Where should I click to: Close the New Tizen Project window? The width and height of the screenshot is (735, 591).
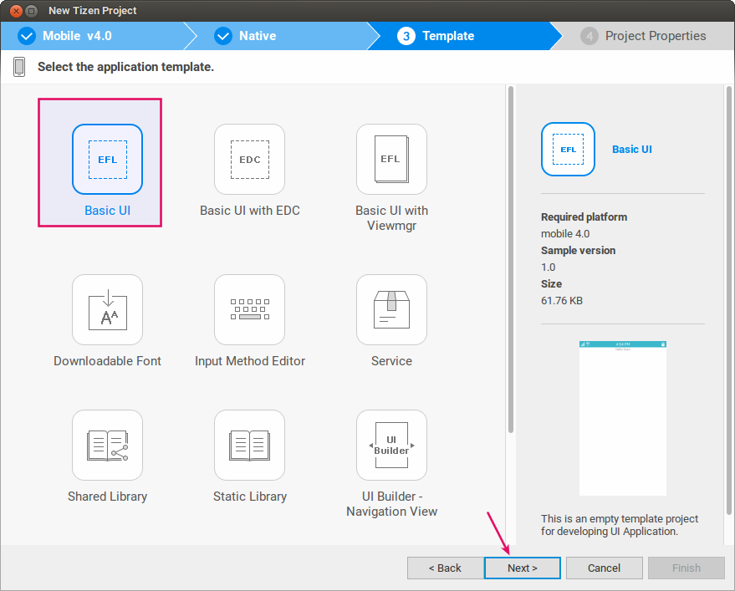(x=16, y=11)
